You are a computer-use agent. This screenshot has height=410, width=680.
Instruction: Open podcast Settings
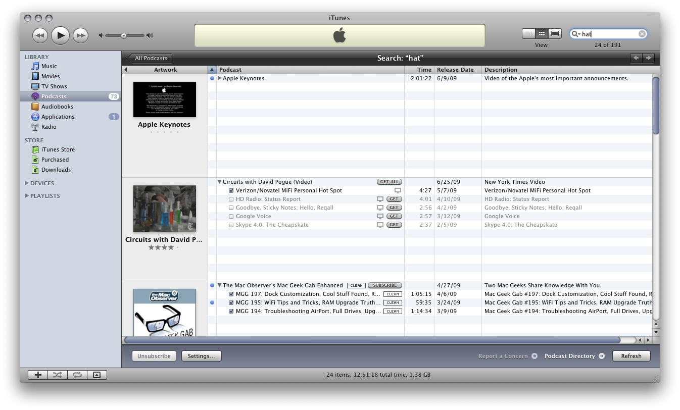click(x=201, y=356)
